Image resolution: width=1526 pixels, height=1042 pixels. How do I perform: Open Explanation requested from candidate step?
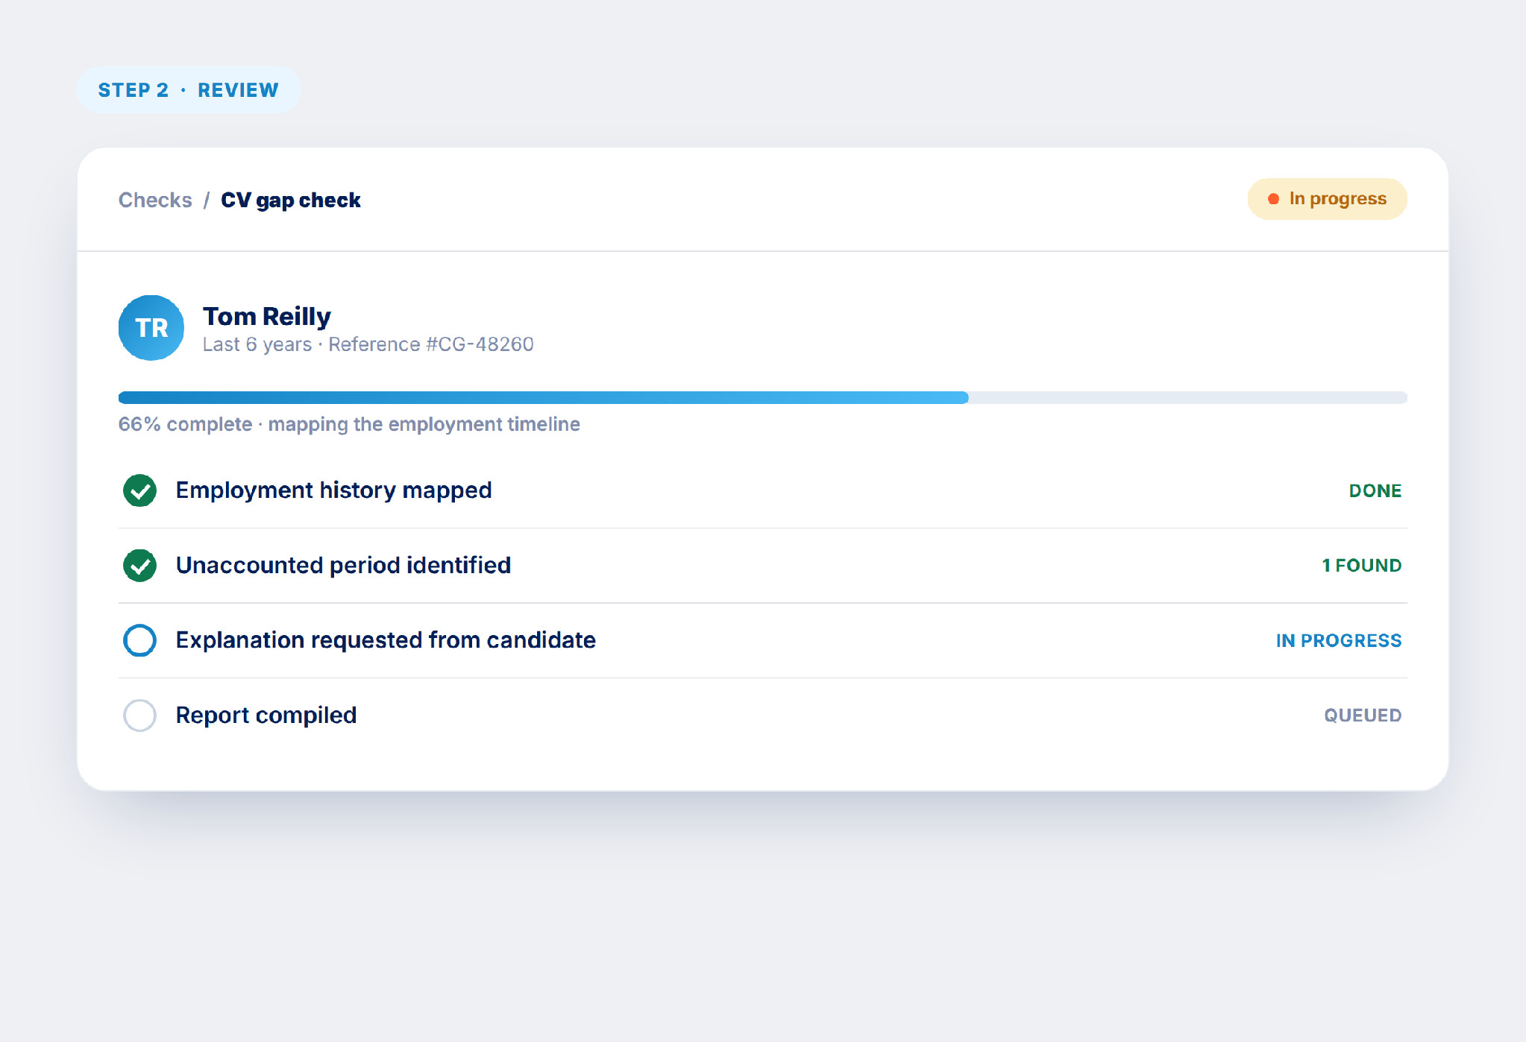point(763,640)
